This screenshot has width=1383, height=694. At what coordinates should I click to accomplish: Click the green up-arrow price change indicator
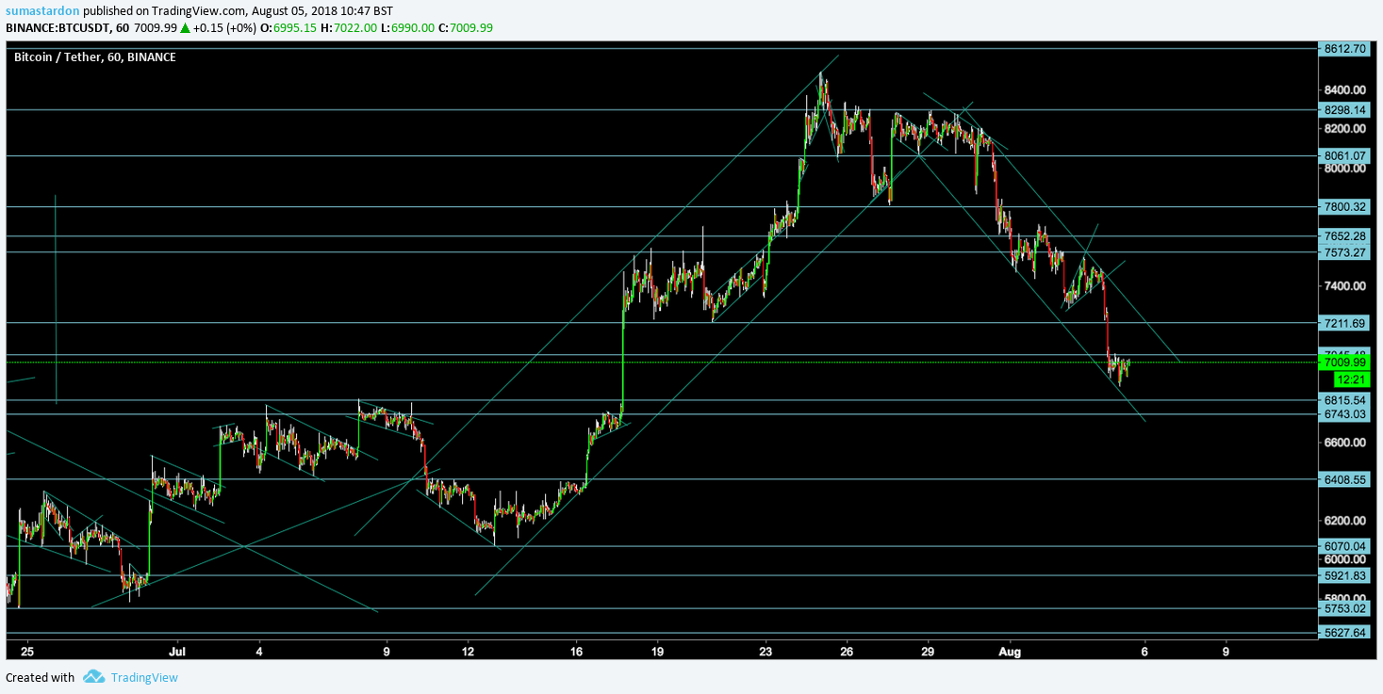186,27
